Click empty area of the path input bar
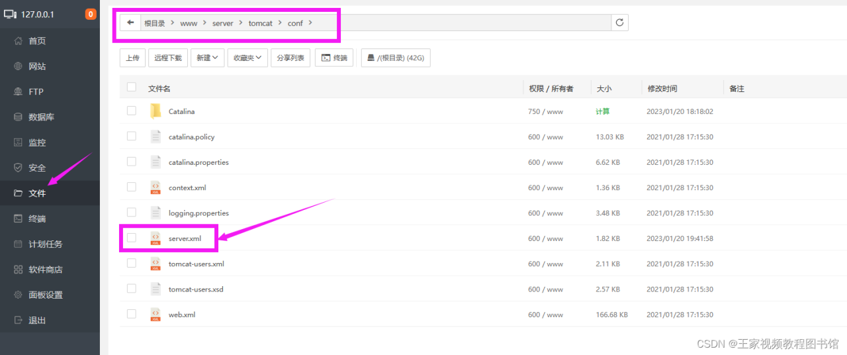 pyautogui.click(x=463, y=23)
